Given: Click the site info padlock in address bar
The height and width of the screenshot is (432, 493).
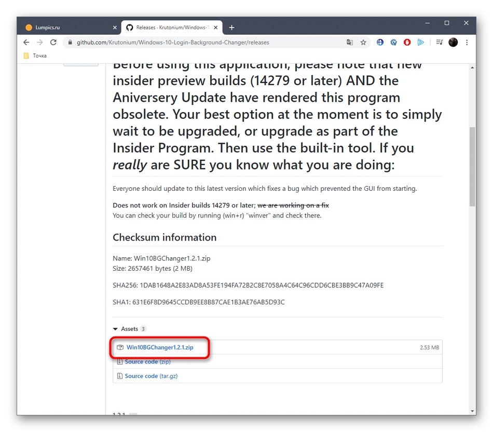Looking at the screenshot, I should pyautogui.click(x=70, y=43).
